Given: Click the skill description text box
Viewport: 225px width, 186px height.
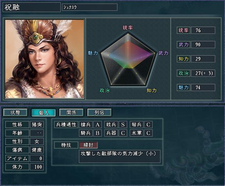Looking at the screenshot, I should coord(120,156).
